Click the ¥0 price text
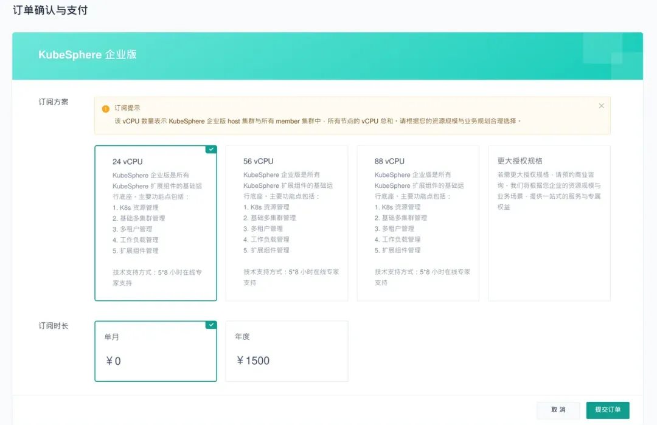The width and height of the screenshot is (657, 425). pos(114,361)
